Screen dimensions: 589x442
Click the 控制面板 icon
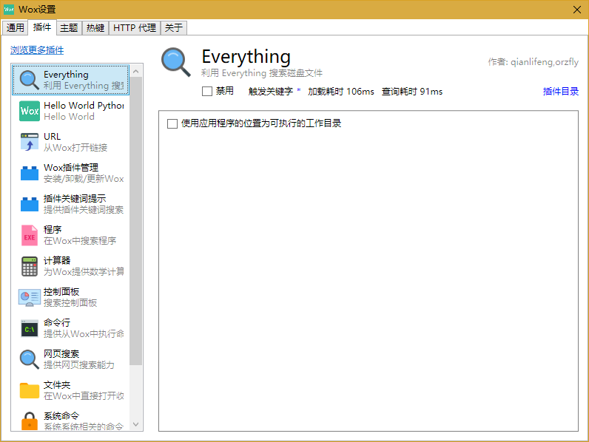pyautogui.click(x=30, y=298)
